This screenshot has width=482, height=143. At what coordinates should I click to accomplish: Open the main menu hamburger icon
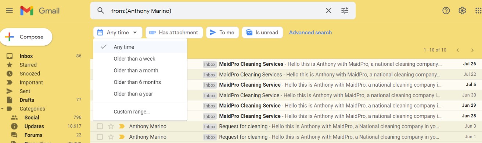10,11
